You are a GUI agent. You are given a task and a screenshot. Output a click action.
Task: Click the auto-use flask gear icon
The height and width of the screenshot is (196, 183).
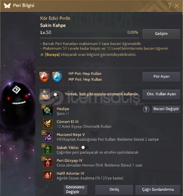(x=45, y=94)
